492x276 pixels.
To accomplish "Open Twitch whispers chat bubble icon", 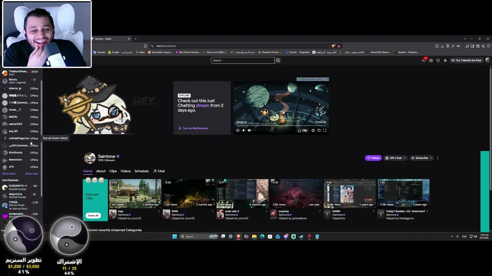I will tap(438, 60).
